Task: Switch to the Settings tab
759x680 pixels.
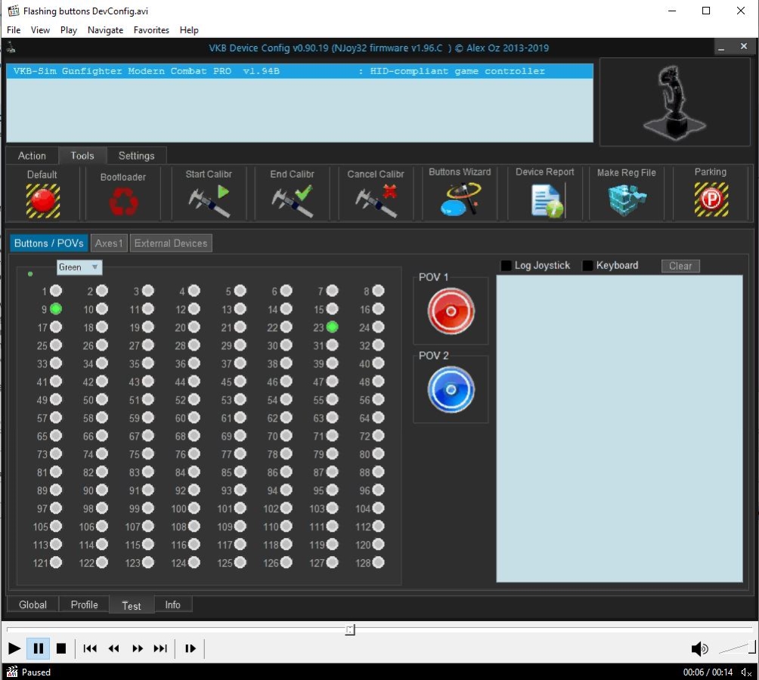Action: (136, 156)
